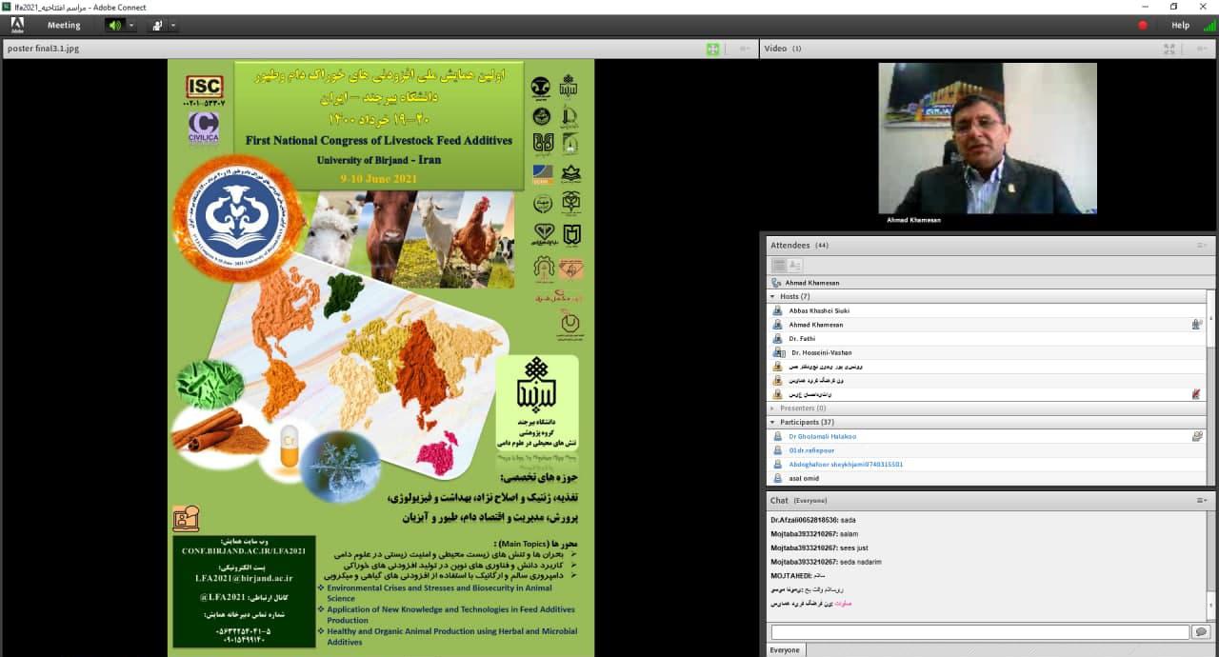The image size is (1219, 657).
Task: Send the chat message with bubble button
Action: [x=1200, y=632]
